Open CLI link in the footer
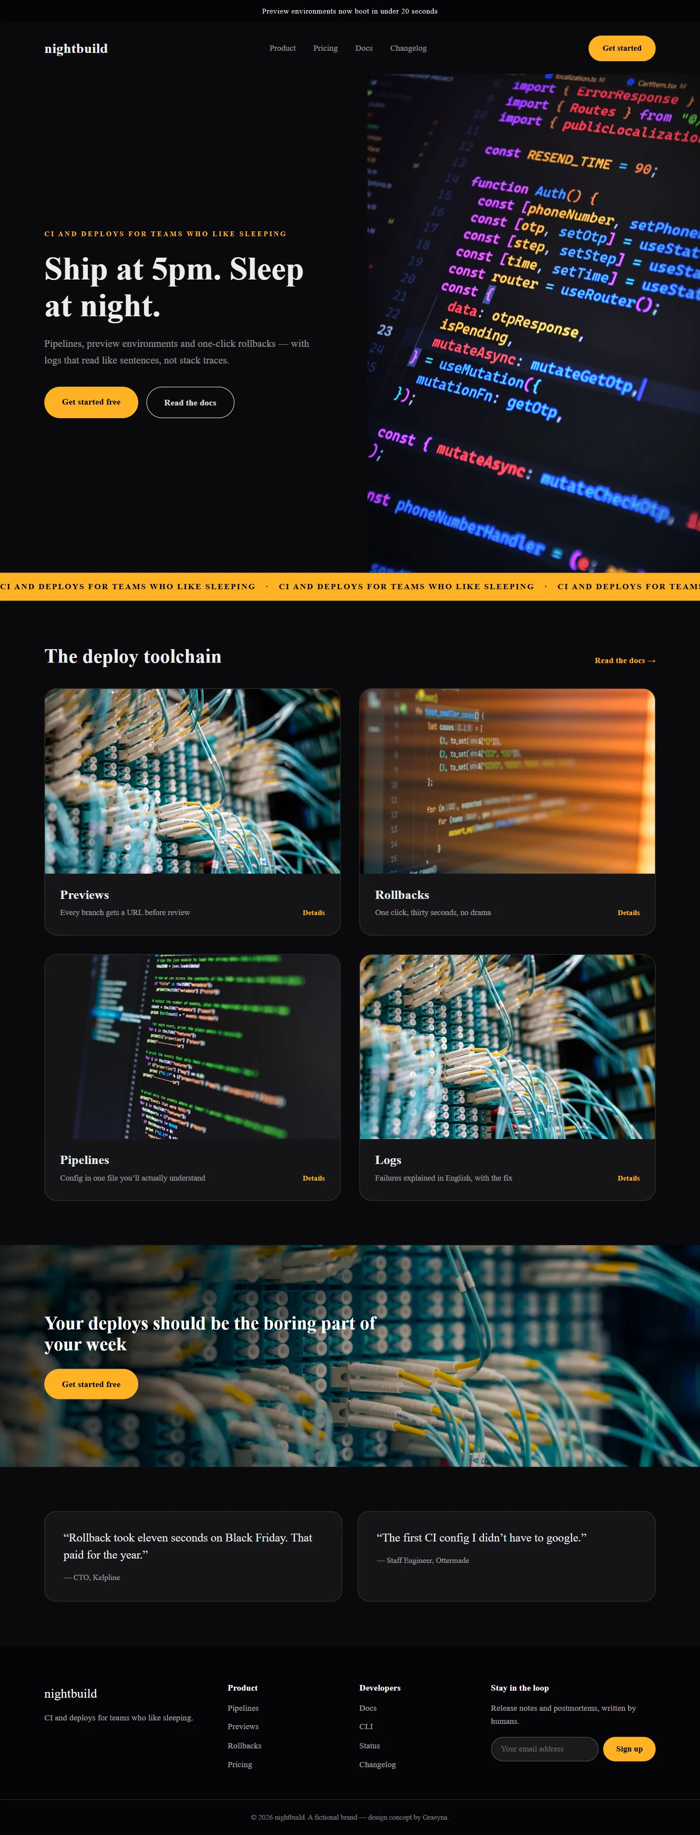This screenshot has height=1835, width=700. (366, 1727)
